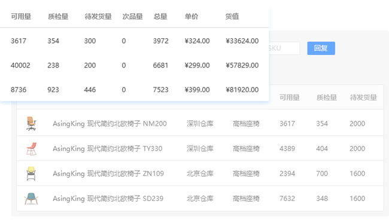
Task: Click the 可用量 header in popup table
Action: [21, 17]
